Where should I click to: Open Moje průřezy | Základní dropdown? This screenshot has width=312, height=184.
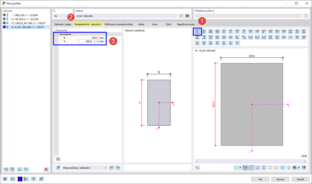(85, 168)
